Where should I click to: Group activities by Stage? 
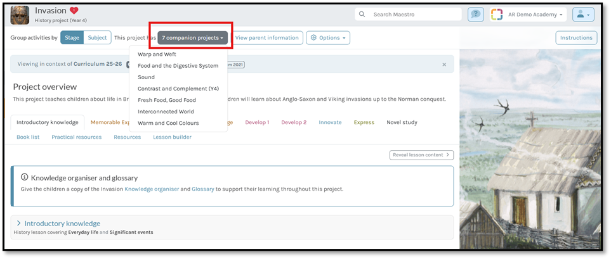[72, 38]
